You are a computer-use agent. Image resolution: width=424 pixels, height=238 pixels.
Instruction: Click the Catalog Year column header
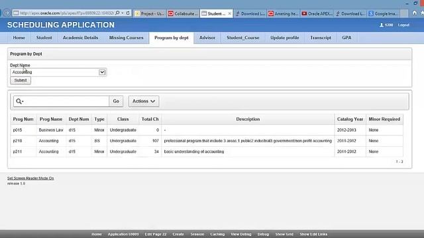click(x=350, y=119)
